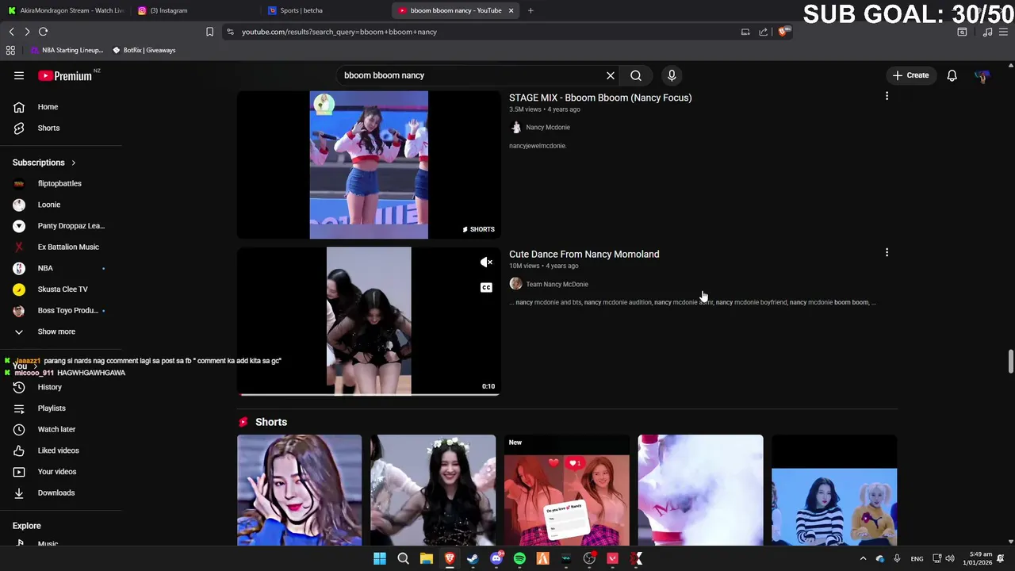Viewport: 1015px width, 571px height.
Task: Open browser apps grid in bookmarks bar
Action: (10, 50)
